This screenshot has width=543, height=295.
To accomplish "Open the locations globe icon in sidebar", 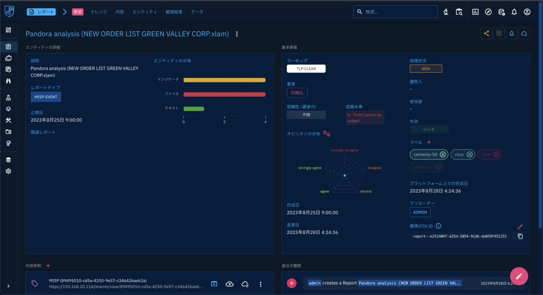I will (x=8, y=143).
